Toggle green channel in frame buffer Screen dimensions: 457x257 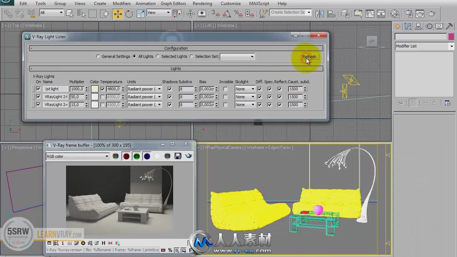136,156
